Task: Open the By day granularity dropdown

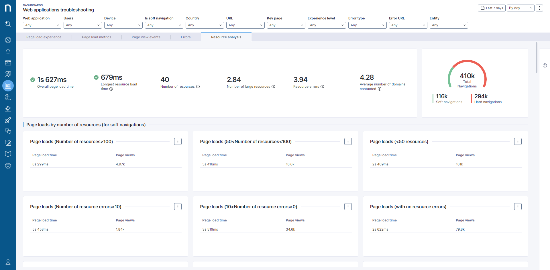Action: coord(520,8)
